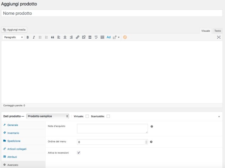Collapse the Dati prodotto panel

(x=219, y=117)
